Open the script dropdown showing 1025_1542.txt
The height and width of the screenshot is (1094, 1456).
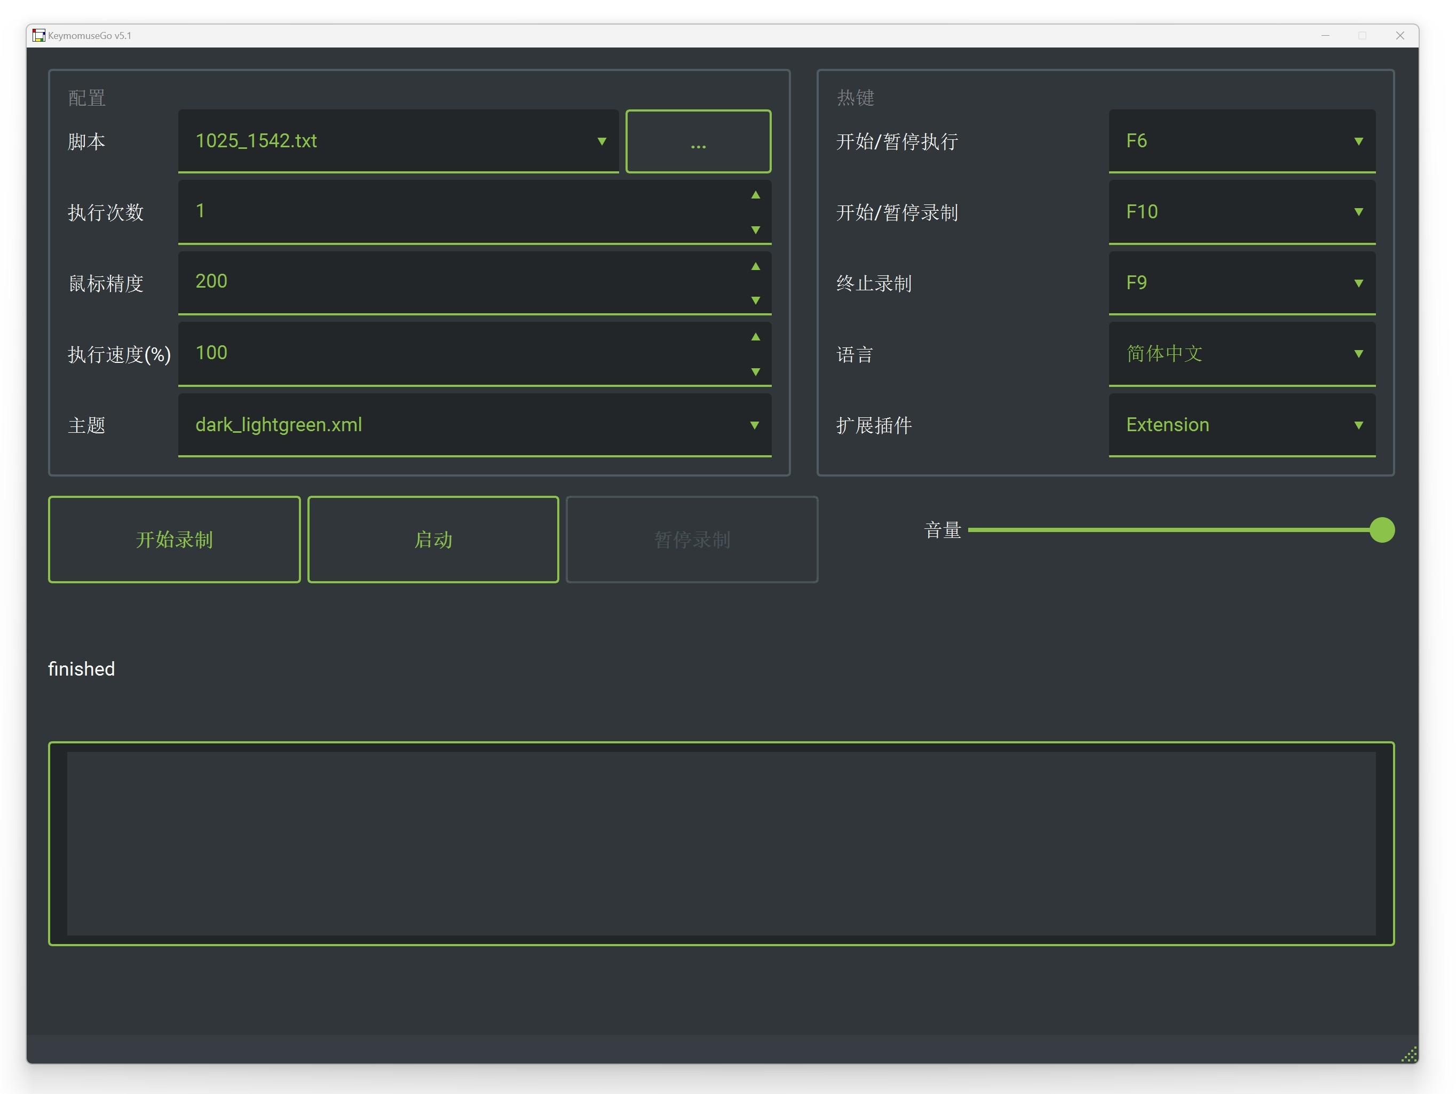tap(398, 141)
